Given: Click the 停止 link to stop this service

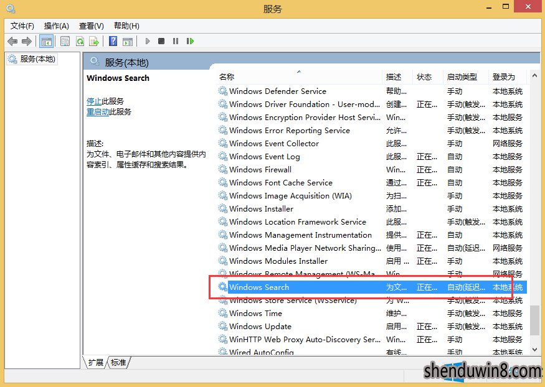Looking at the screenshot, I should [x=94, y=101].
